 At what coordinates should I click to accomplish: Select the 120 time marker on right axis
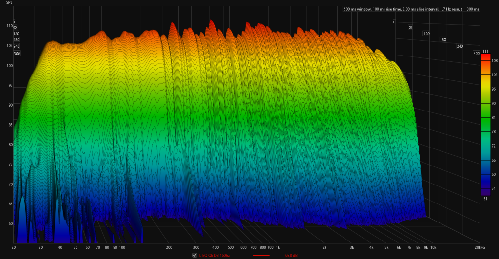coord(426,34)
